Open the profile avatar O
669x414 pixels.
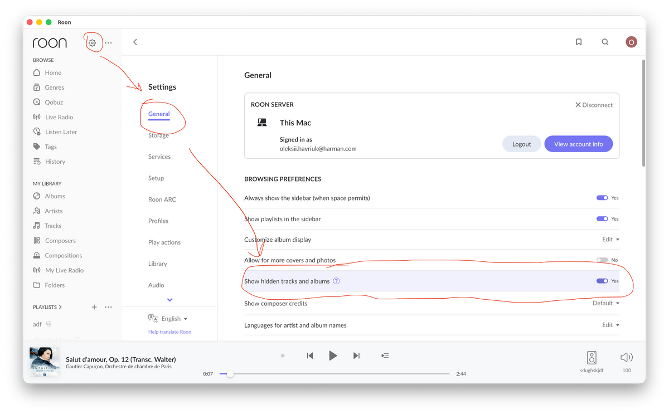631,42
